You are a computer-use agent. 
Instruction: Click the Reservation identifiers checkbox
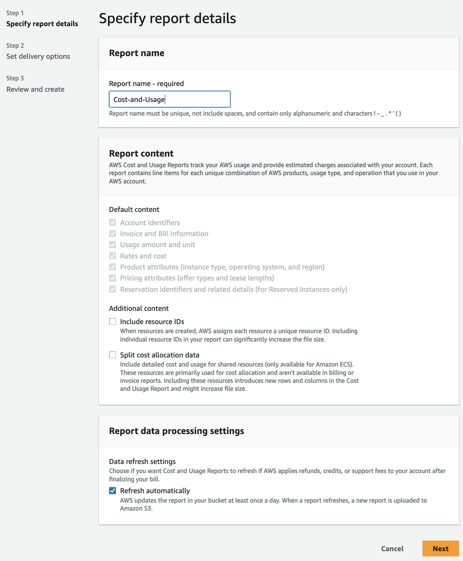(113, 289)
